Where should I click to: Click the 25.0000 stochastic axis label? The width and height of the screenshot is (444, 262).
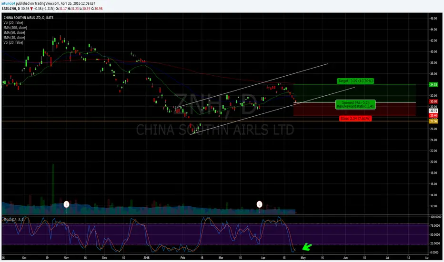(436, 243)
